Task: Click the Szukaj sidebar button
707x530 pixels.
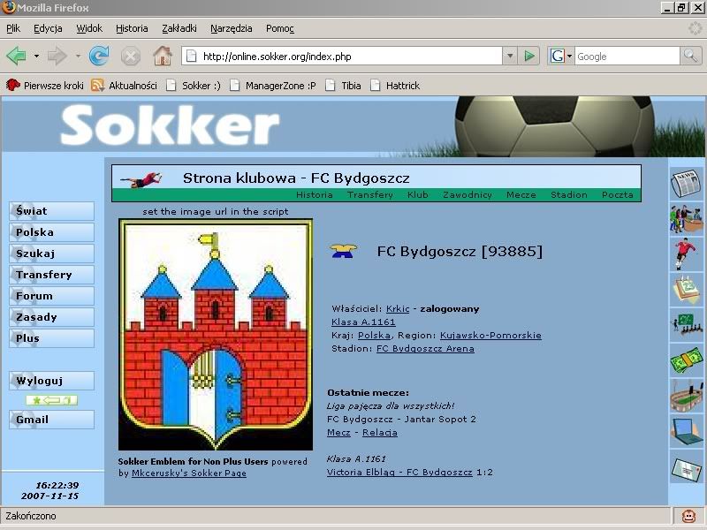Action: [x=51, y=254]
